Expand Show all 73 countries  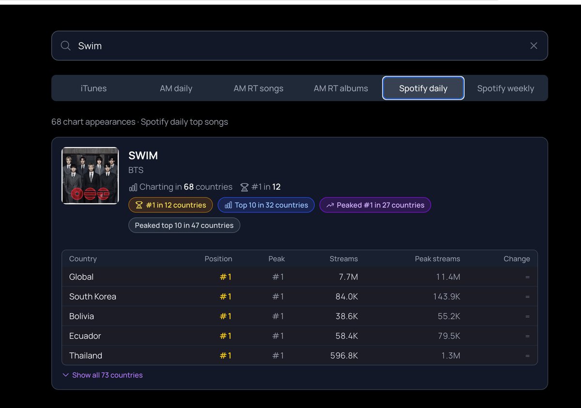[x=103, y=375]
